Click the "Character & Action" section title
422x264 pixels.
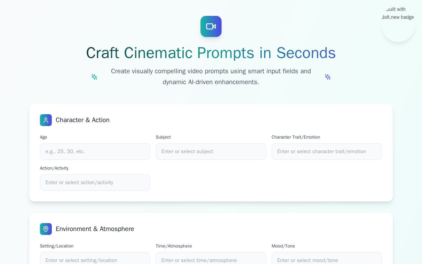[x=82, y=120]
